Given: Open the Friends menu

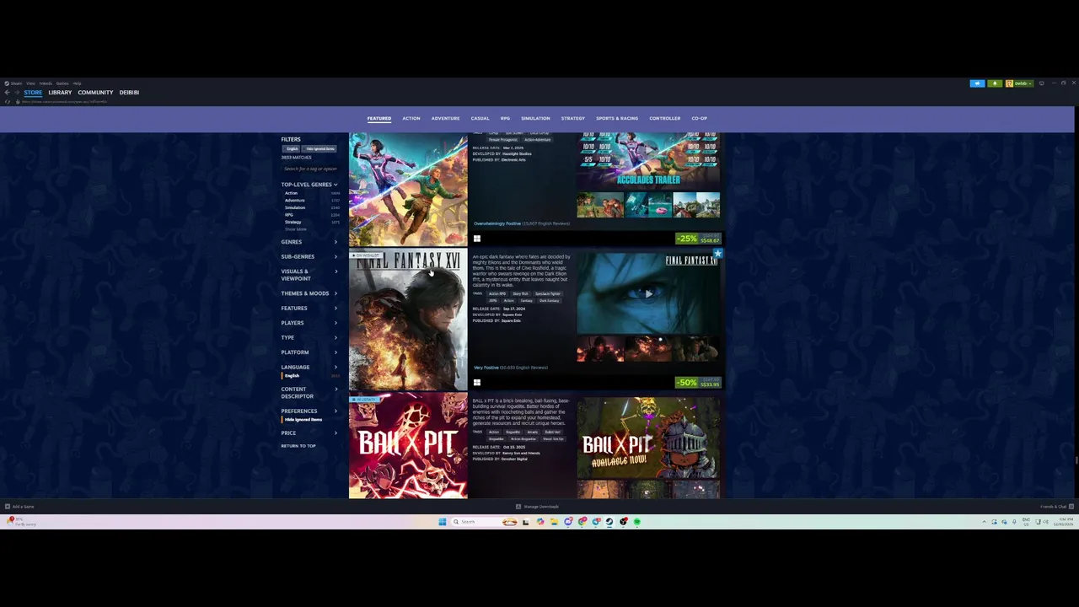Looking at the screenshot, I should pyautogui.click(x=46, y=83).
